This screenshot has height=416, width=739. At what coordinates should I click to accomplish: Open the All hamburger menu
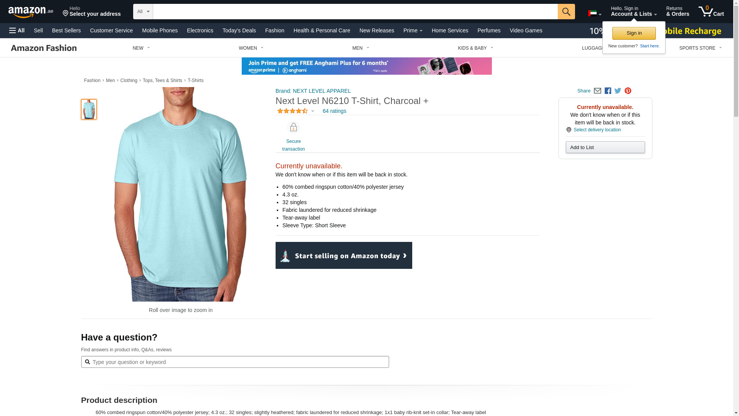tap(17, 30)
